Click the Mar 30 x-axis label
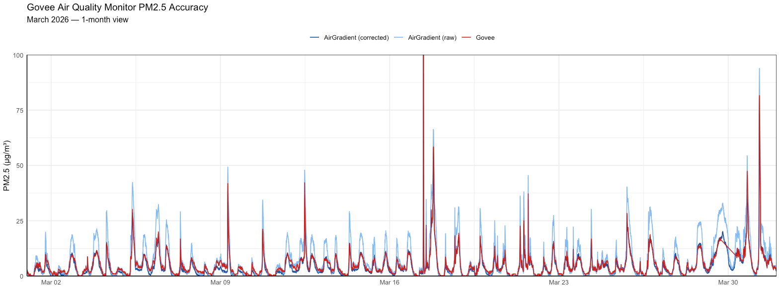 728,283
